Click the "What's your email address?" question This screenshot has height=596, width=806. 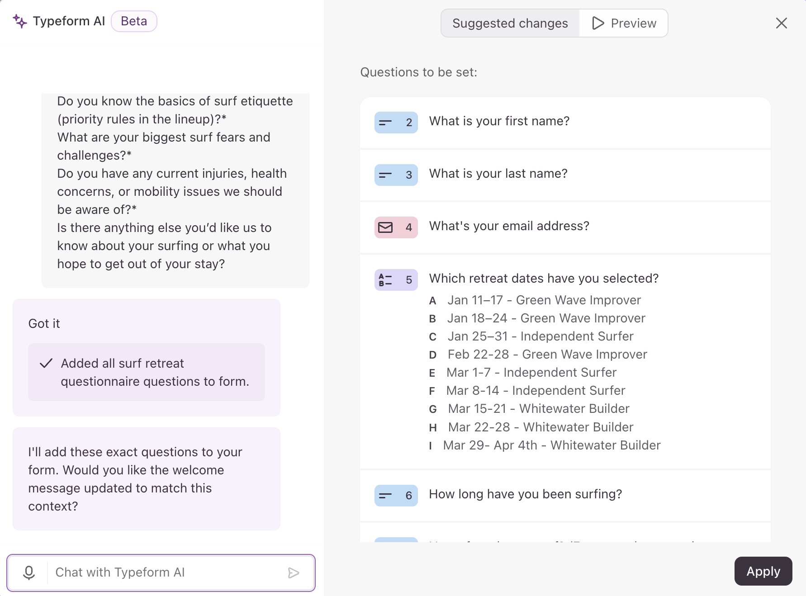click(509, 226)
